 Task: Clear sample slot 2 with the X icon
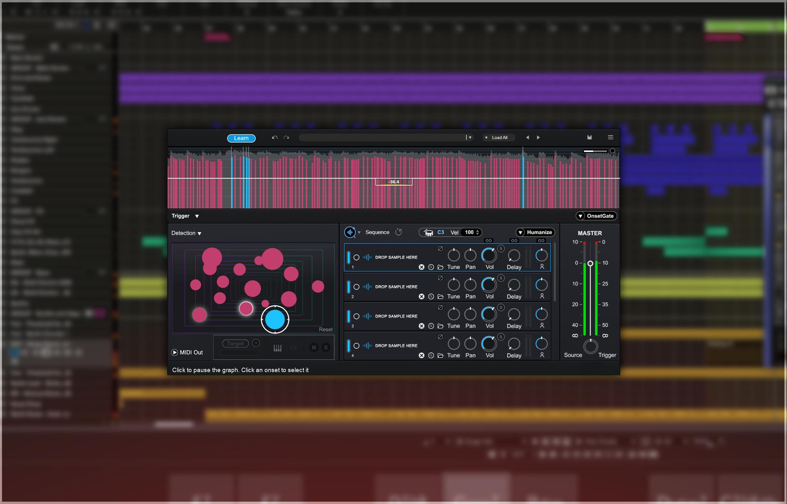(421, 297)
